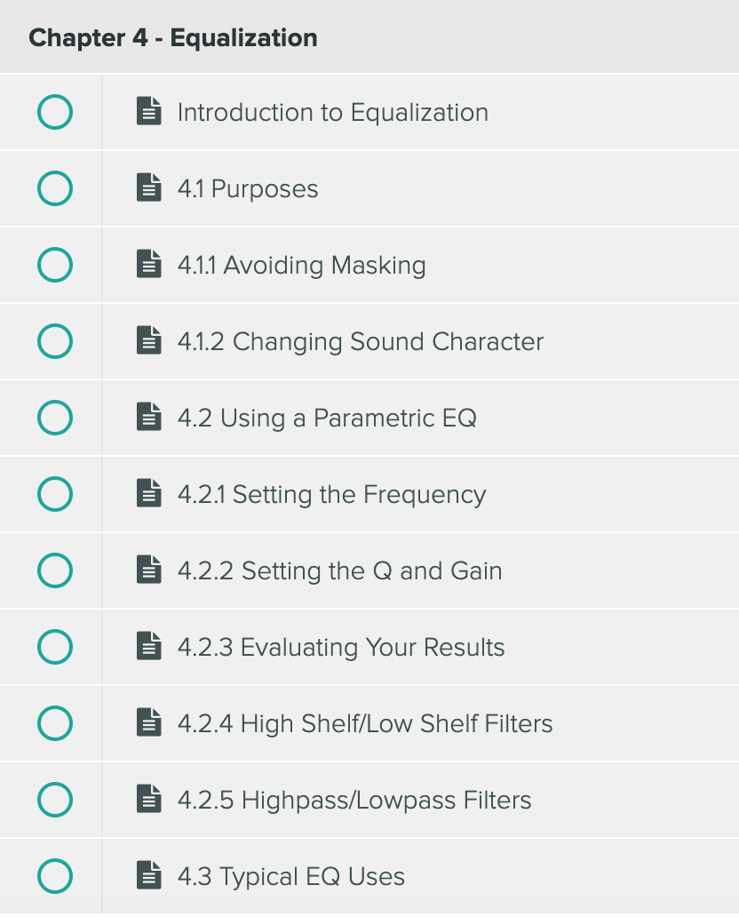Click document icon beside Introduction to Equalization
The width and height of the screenshot is (739, 917).
coord(149,112)
